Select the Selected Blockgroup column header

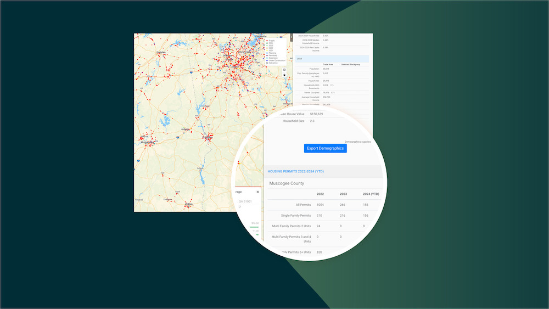pyautogui.click(x=351, y=64)
